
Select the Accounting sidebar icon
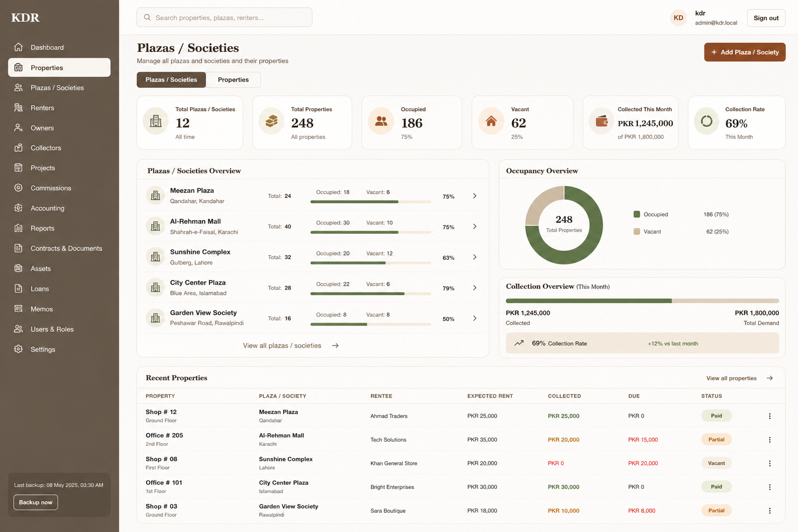(x=19, y=208)
